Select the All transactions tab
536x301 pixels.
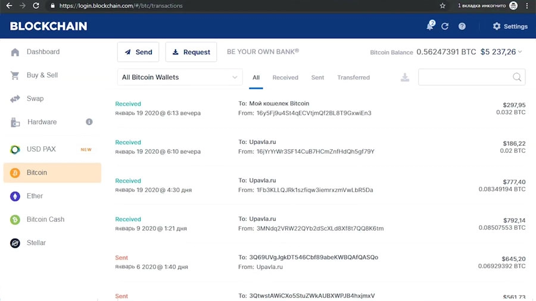coord(256,77)
